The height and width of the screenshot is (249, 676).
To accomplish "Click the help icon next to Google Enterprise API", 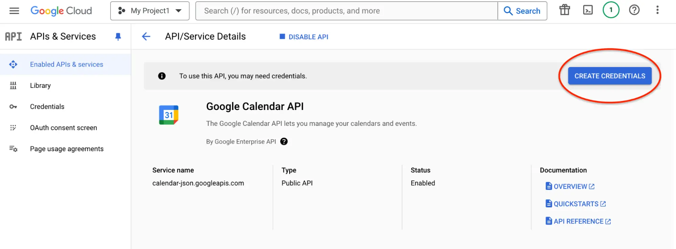I will click(x=284, y=141).
